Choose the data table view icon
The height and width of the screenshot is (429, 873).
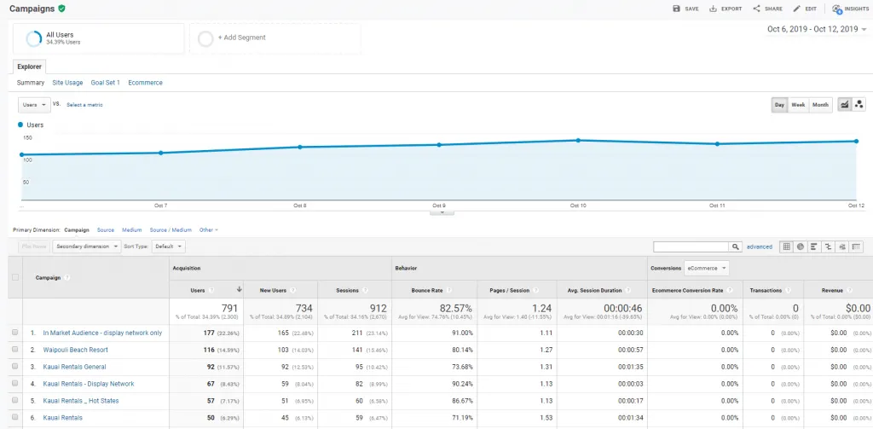coord(787,246)
